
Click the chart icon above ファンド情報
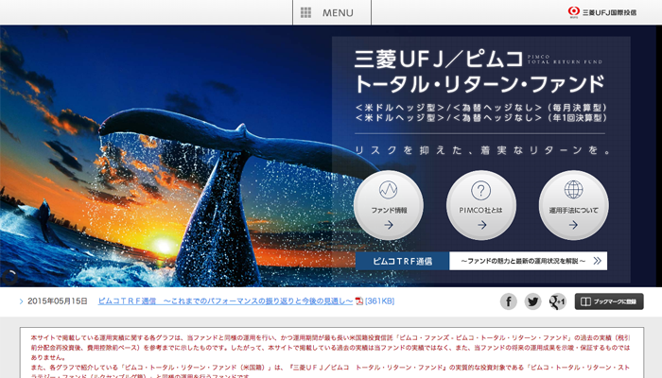388,190
